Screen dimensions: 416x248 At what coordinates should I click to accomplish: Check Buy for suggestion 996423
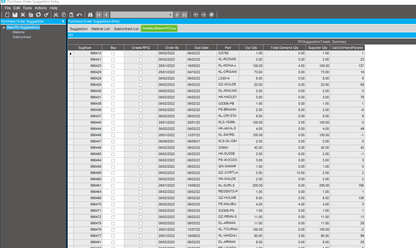(113, 66)
